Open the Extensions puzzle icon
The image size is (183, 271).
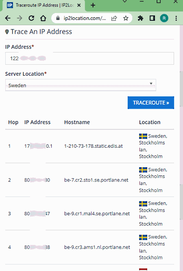click(x=140, y=18)
